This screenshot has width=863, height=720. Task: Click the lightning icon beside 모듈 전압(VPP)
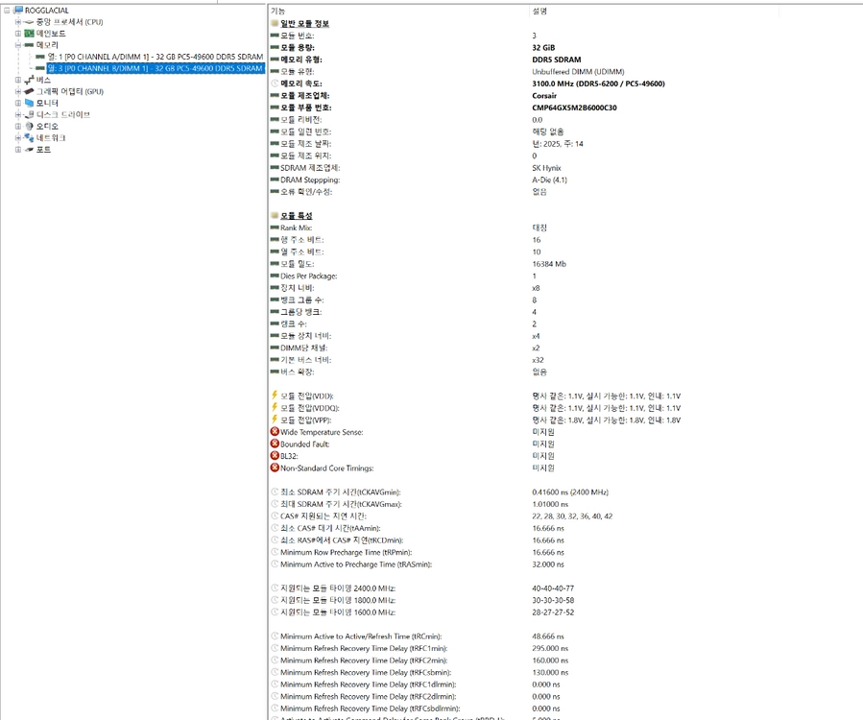click(x=275, y=420)
